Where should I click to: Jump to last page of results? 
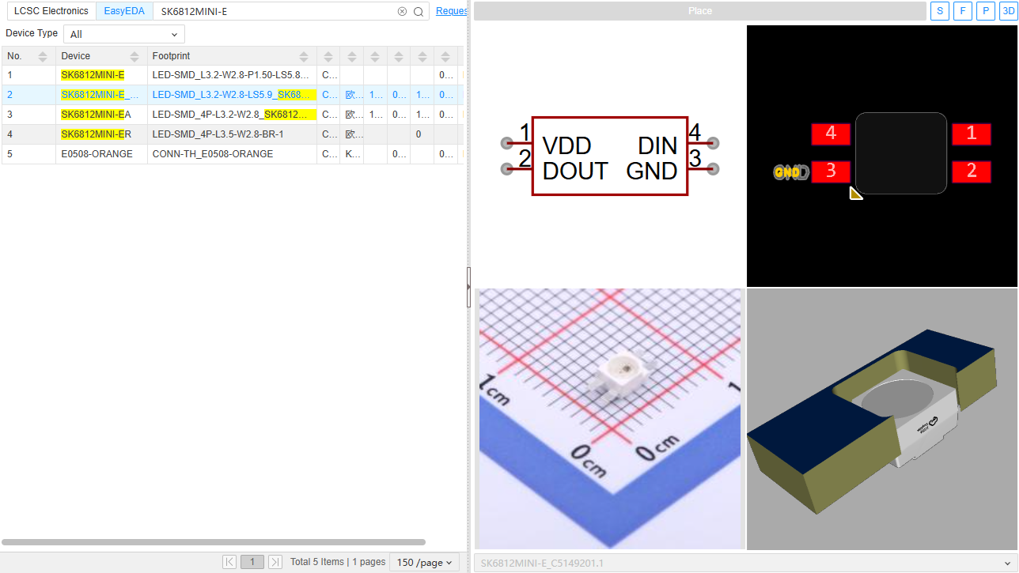point(275,562)
